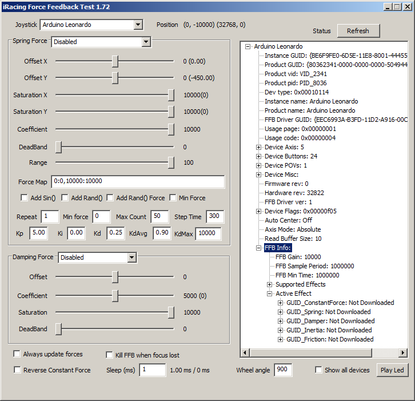Click the Damping Saturation slider thumb

[x=171, y=312]
